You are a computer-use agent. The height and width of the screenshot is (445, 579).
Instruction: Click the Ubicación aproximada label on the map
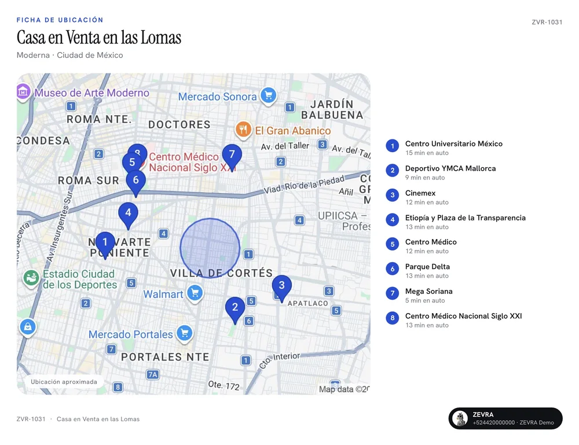coord(64,382)
